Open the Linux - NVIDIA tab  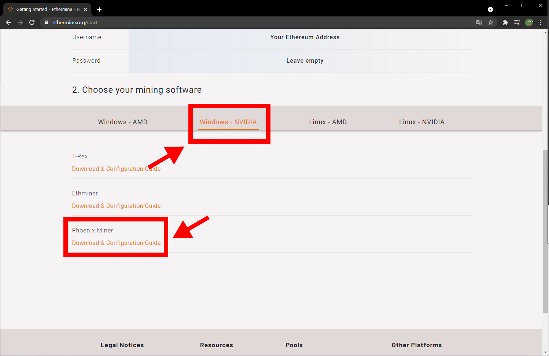(x=422, y=122)
